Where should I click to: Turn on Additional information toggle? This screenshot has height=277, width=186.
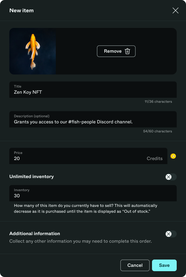coord(171,234)
